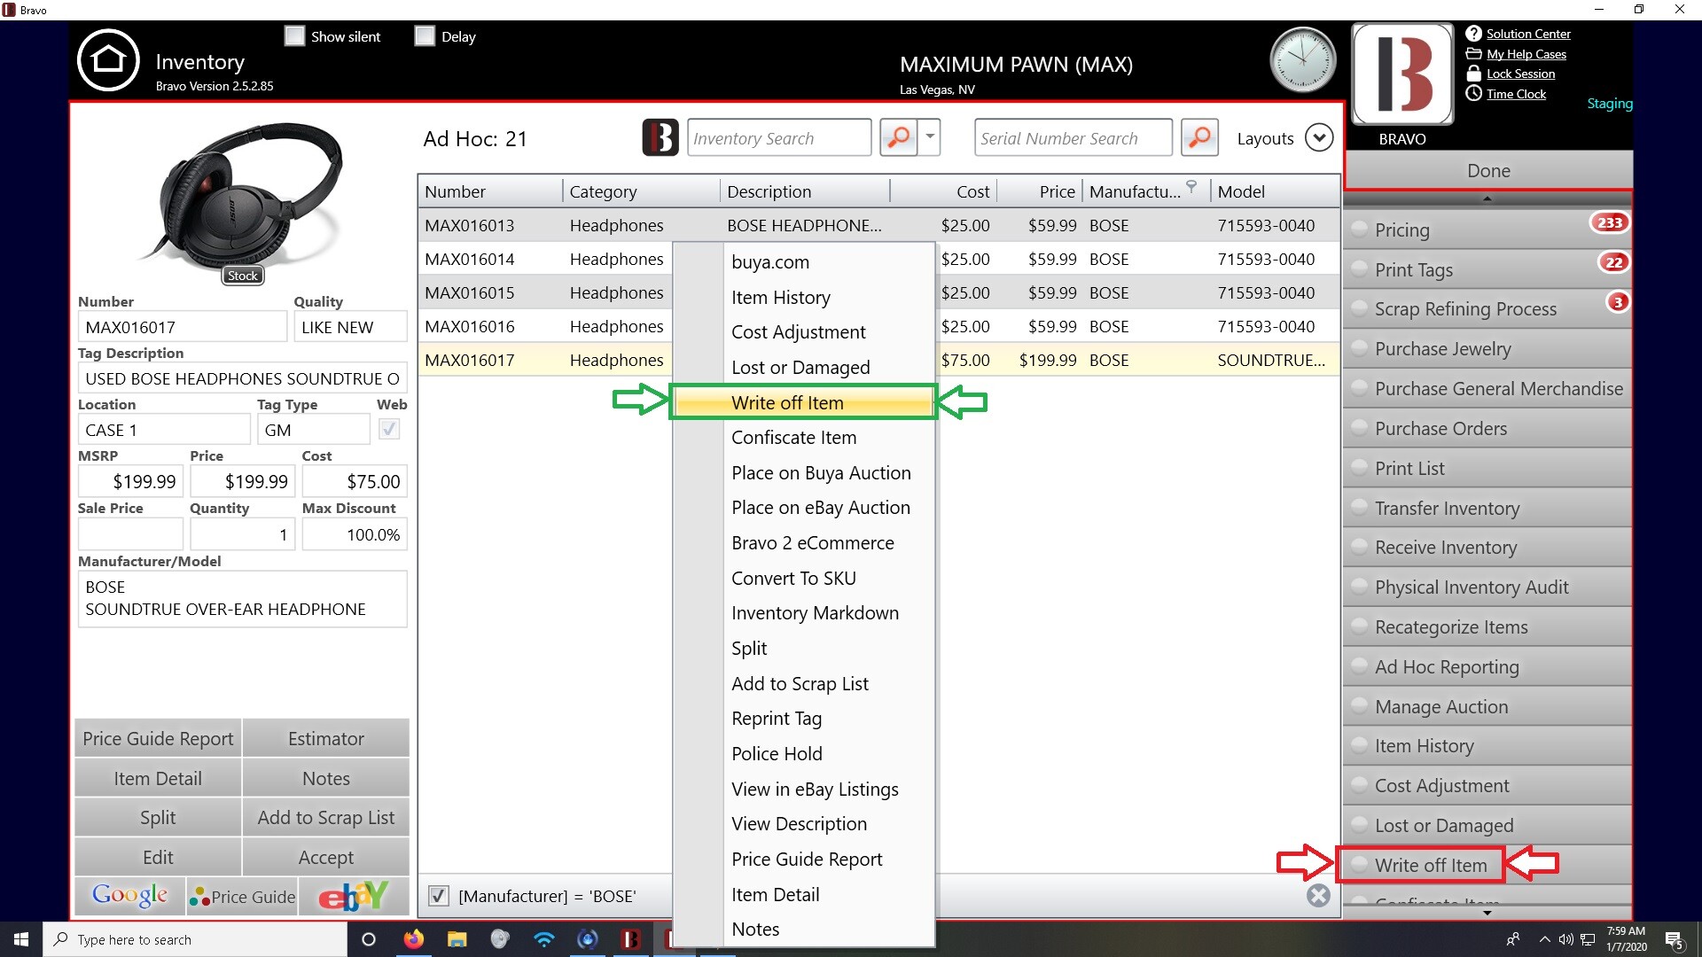This screenshot has width=1702, height=957.
Task: Click the Accept button
Action: (x=325, y=857)
